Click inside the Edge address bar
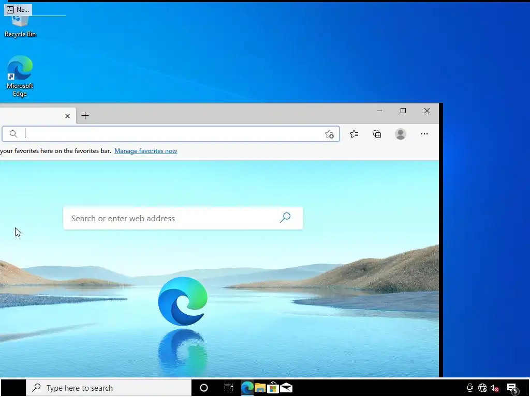 171,134
